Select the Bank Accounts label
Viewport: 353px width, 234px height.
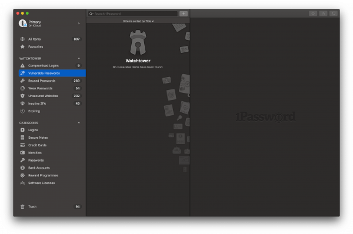39,168
